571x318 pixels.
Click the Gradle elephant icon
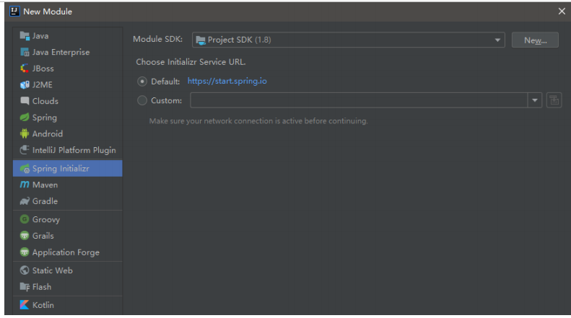coord(25,201)
